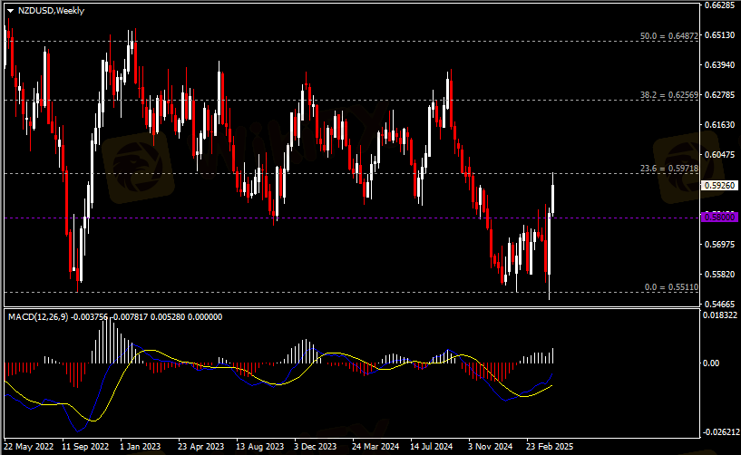Click the 0.54665 price axis value
This screenshot has height=455, width=741.
pos(720,304)
